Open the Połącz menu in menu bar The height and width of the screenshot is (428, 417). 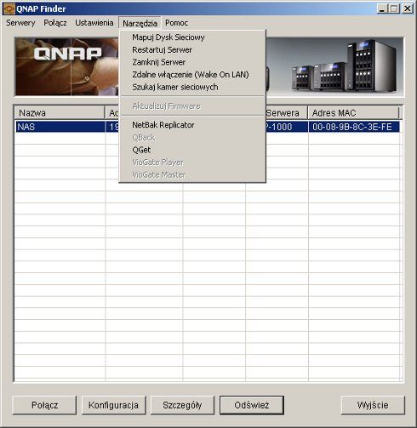tap(55, 23)
